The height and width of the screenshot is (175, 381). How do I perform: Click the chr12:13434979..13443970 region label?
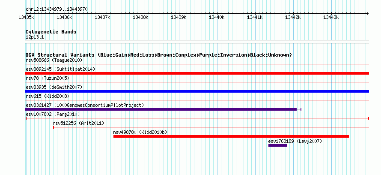click(x=57, y=9)
